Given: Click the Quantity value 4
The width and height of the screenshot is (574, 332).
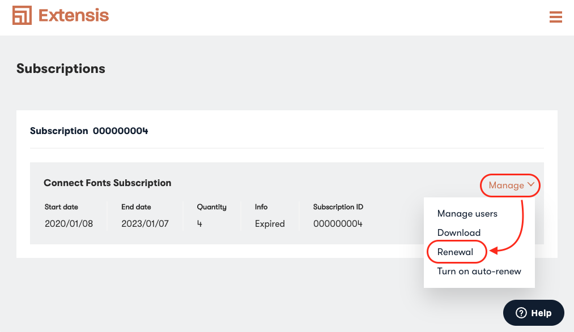Looking at the screenshot, I should [x=199, y=223].
